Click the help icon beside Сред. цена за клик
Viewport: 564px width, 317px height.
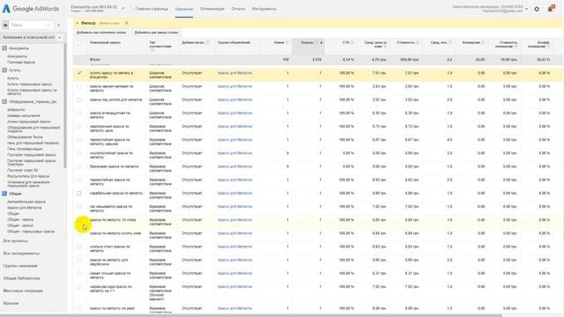tap(384, 47)
